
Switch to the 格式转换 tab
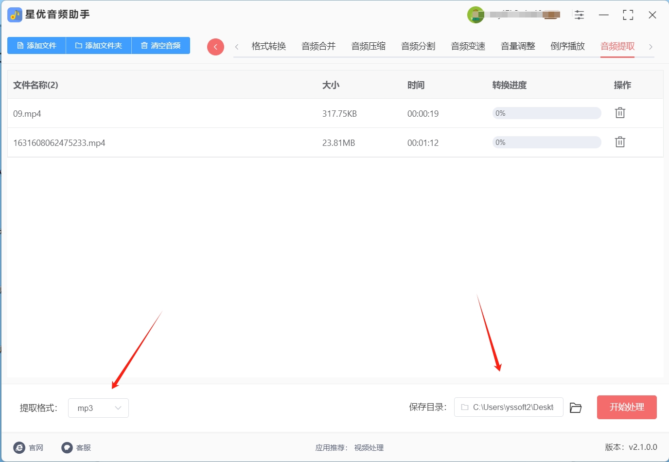(269, 46)
